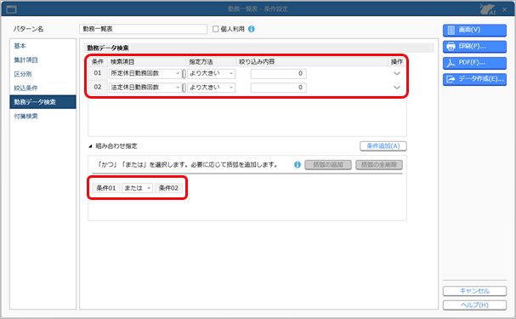Click the 条件01 chip in combination area

click(x=106, y=188)
